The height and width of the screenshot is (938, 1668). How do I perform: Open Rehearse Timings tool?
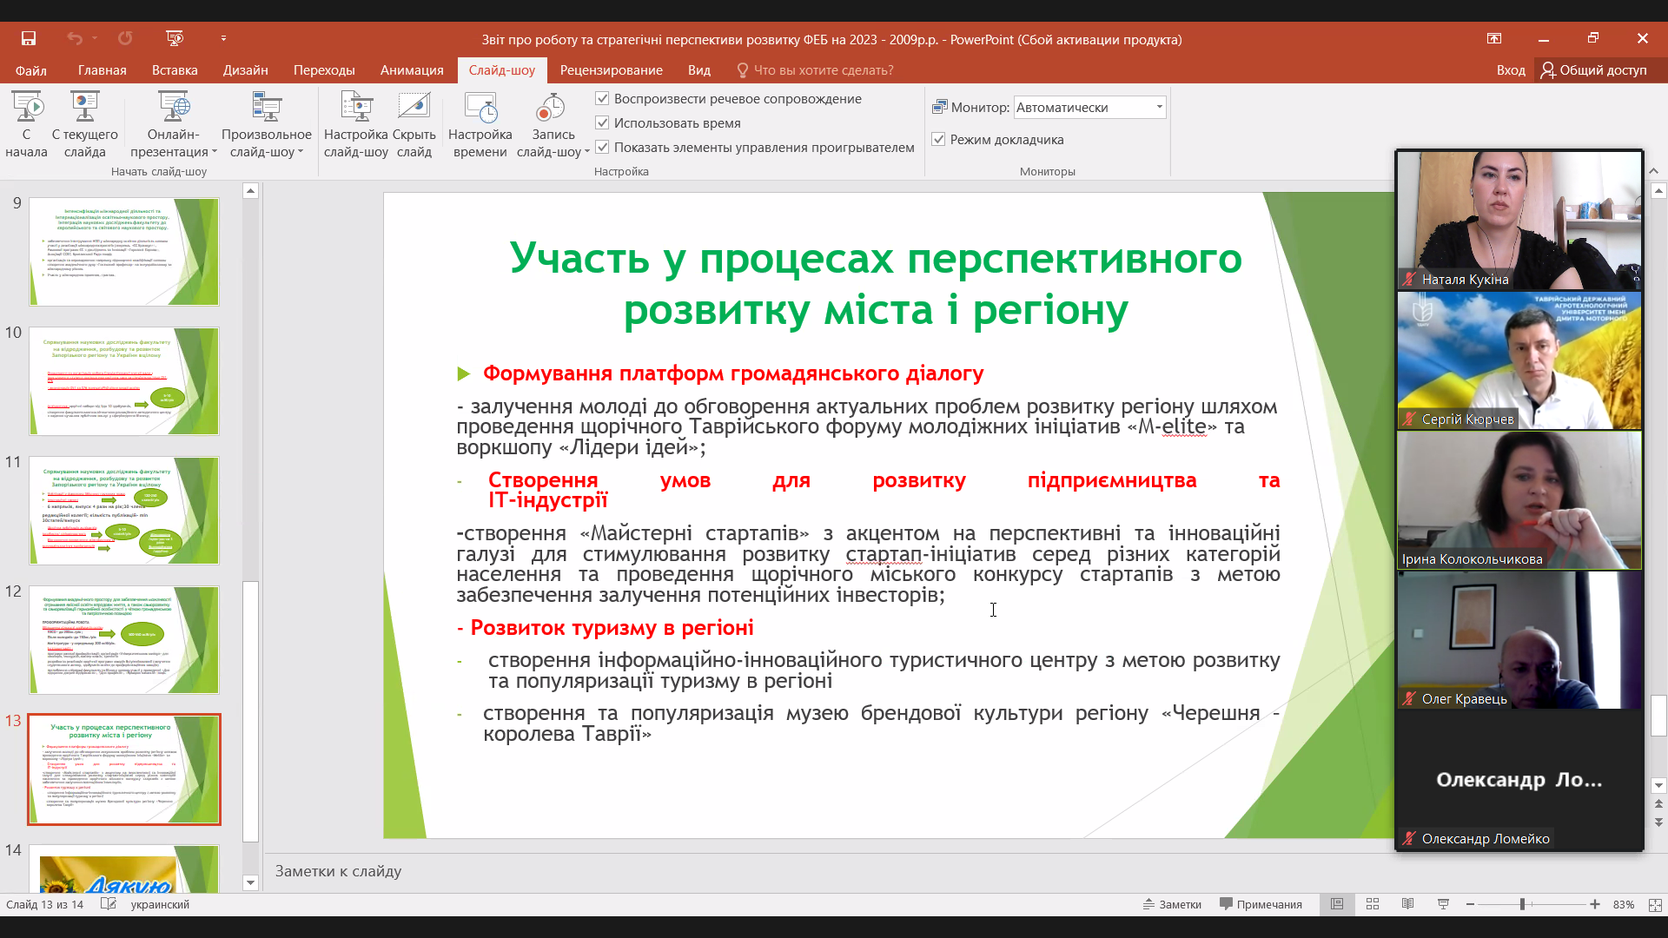click(480, 108)
